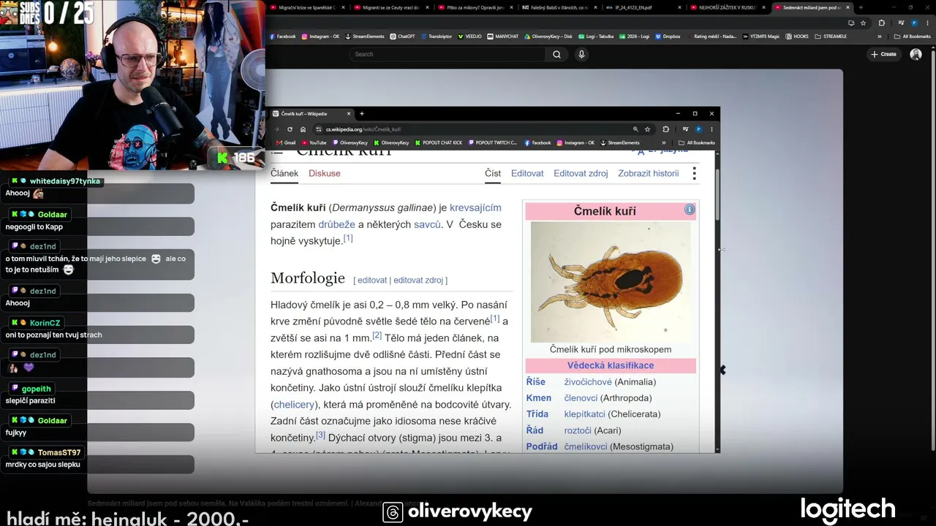Image resolution: width=936 pixels, height=526 pixels.
Task: Open Transkriptor bookmark in back window
Action: [437, 36]
